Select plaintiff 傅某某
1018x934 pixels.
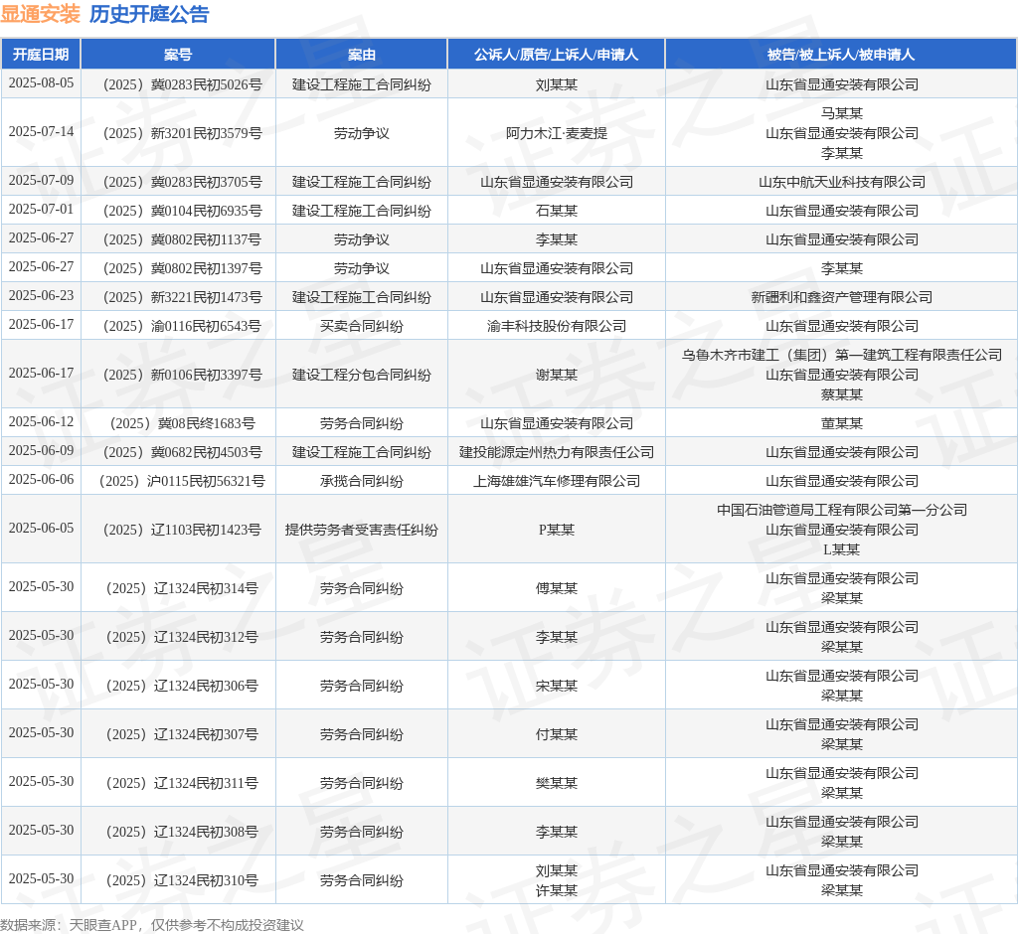[x=557, y=588]
